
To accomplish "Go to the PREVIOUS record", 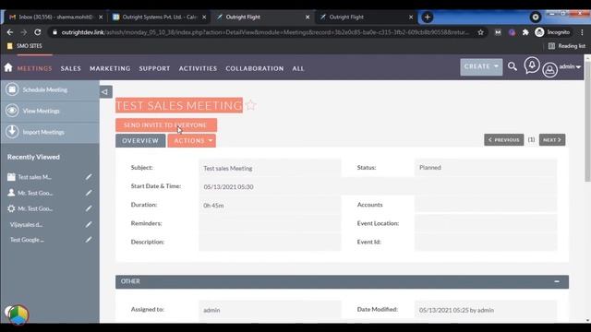I will (503, 139).
